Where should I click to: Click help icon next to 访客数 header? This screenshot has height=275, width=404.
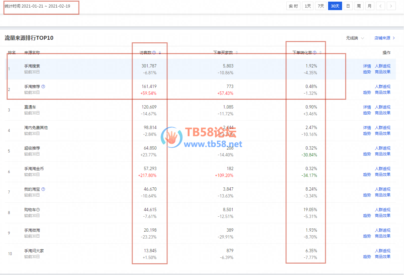pos(154,52)
